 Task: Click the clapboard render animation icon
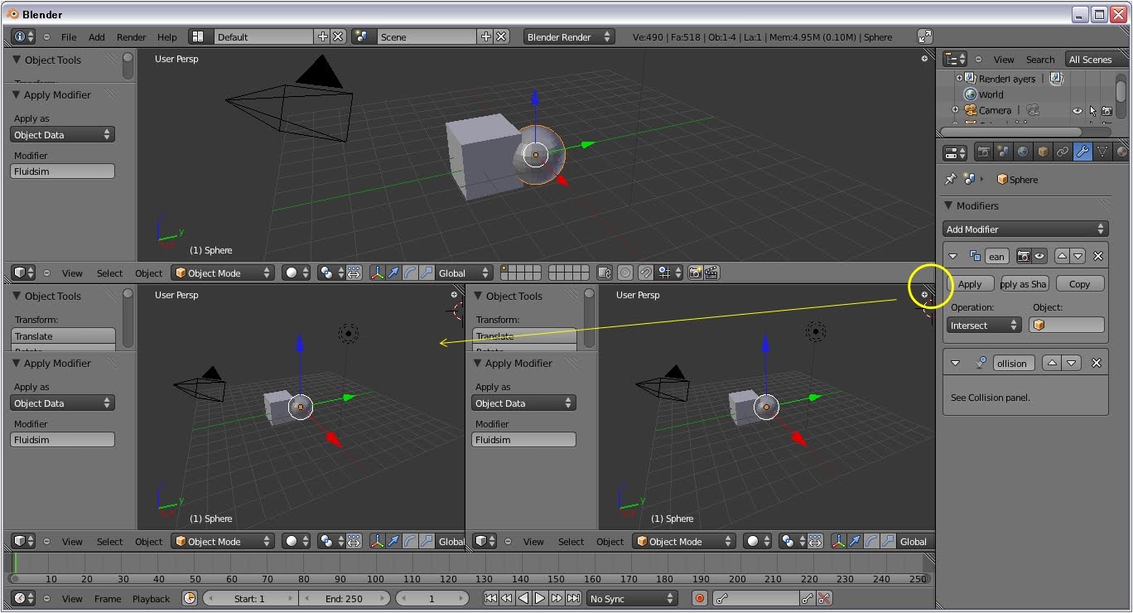[712, 272]
